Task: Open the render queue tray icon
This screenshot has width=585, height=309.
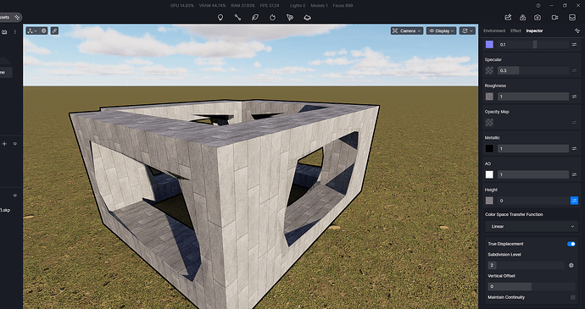Action: coord(572,17)
